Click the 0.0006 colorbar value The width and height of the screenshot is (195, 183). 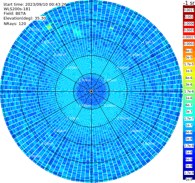(189, 24)
